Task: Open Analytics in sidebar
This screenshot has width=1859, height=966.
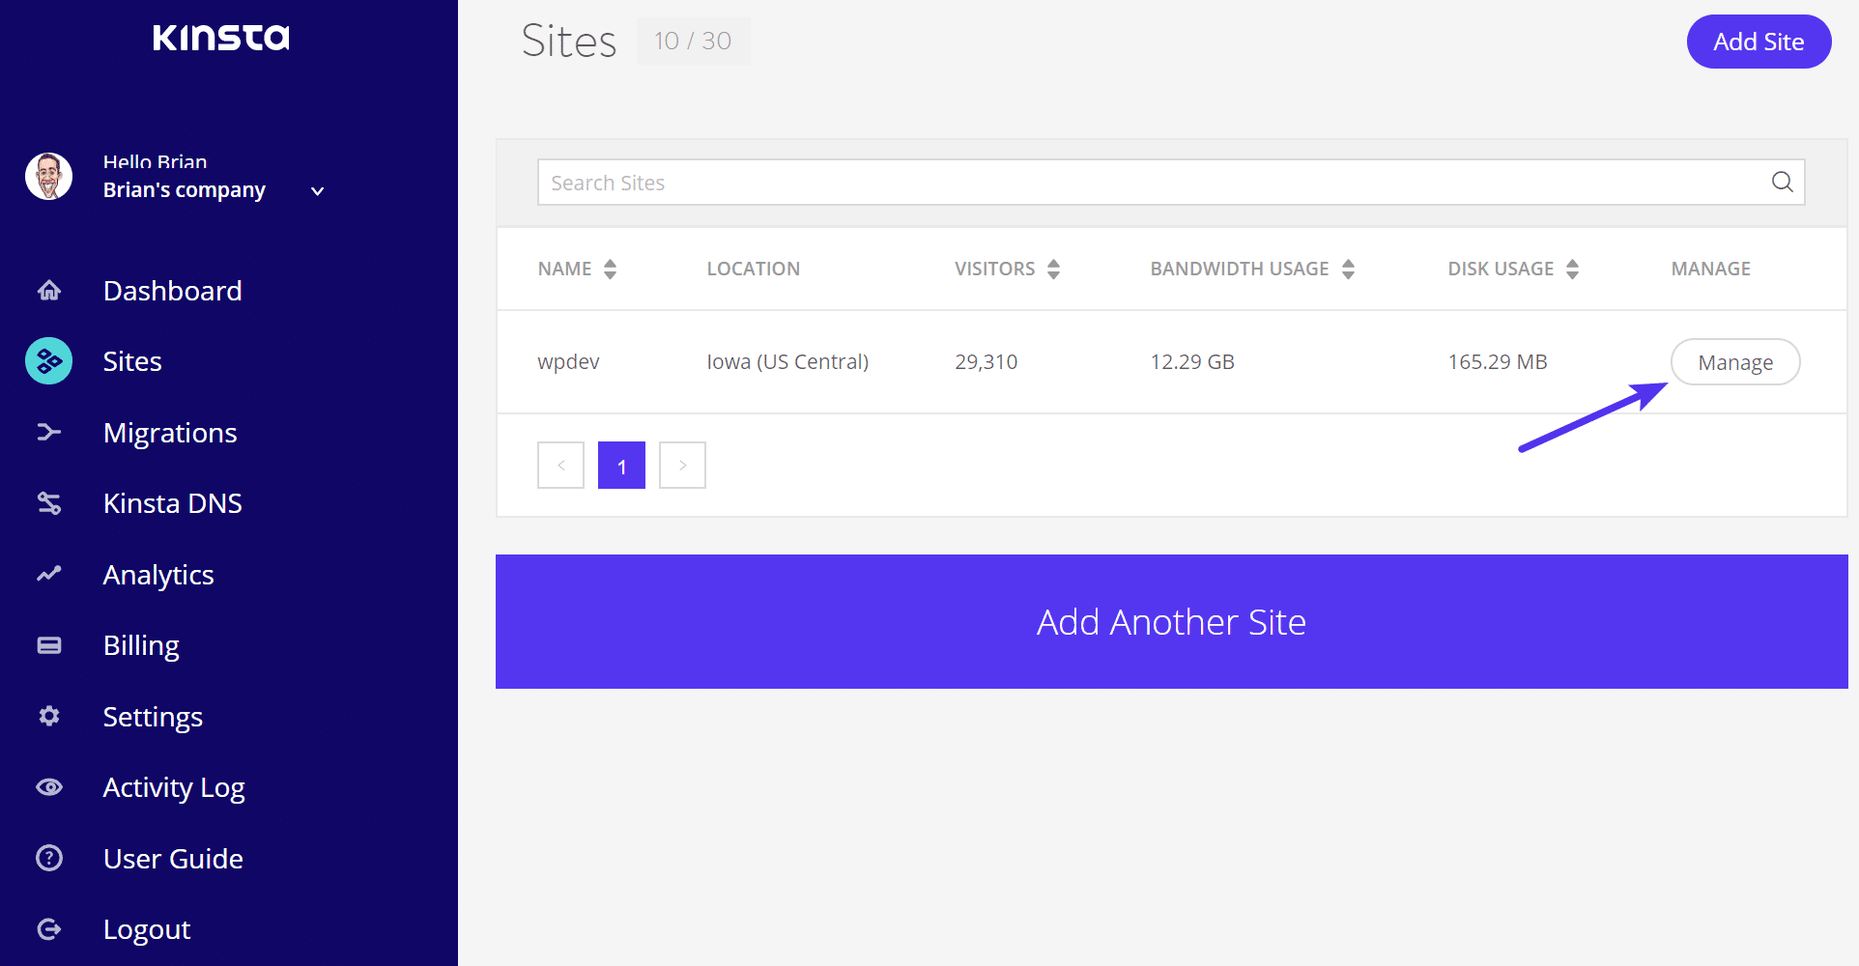Action: 158,575
